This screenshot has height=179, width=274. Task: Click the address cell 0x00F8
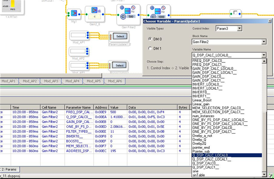coord(101,136)
